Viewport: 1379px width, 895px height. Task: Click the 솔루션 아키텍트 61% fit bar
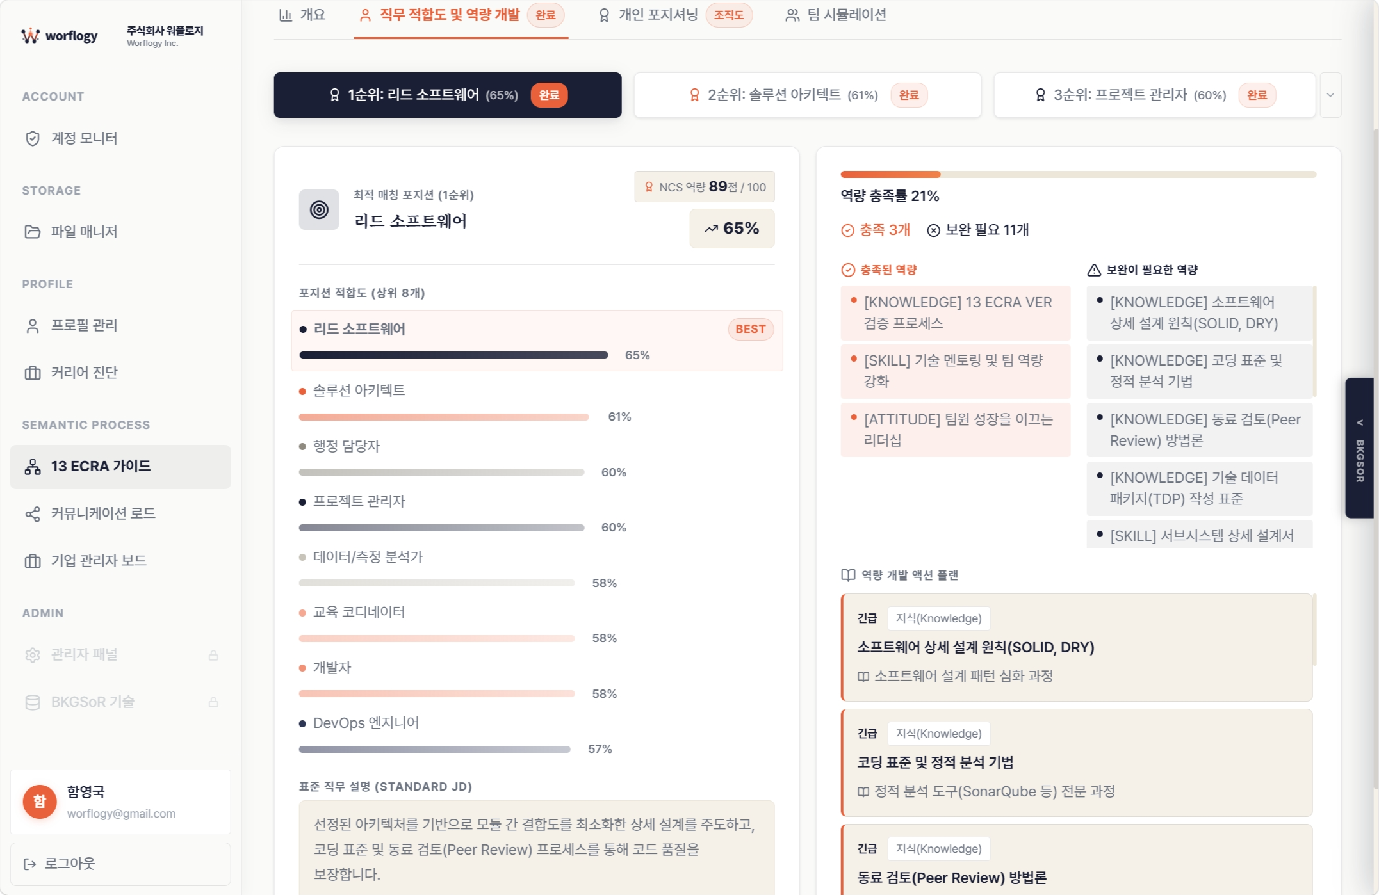click(x=444, y=417)
